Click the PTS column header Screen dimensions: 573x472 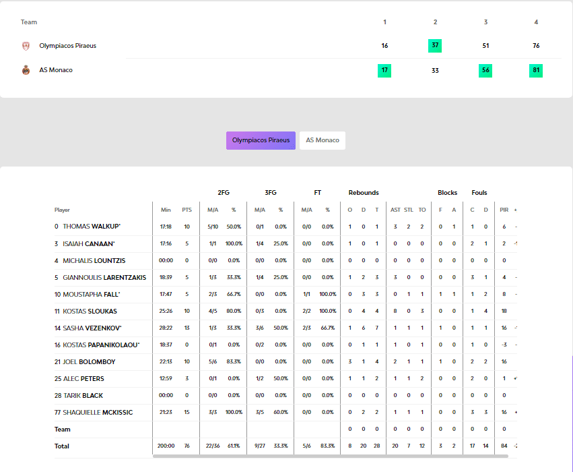(x=187, y=210)
